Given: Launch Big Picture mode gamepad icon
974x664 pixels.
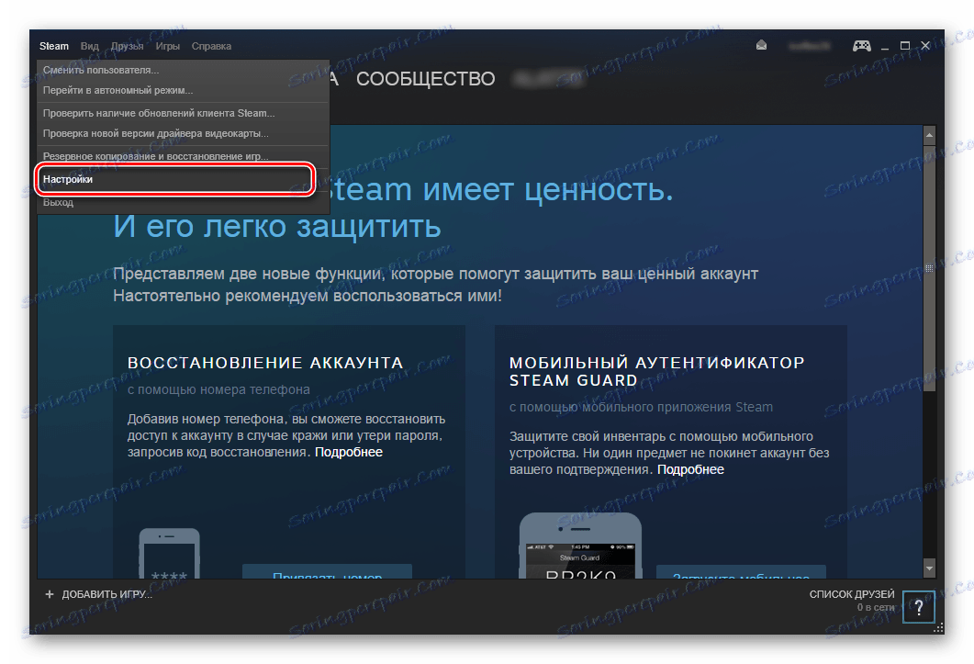Looking at the screenshot, I should click(x=862, y=45).
